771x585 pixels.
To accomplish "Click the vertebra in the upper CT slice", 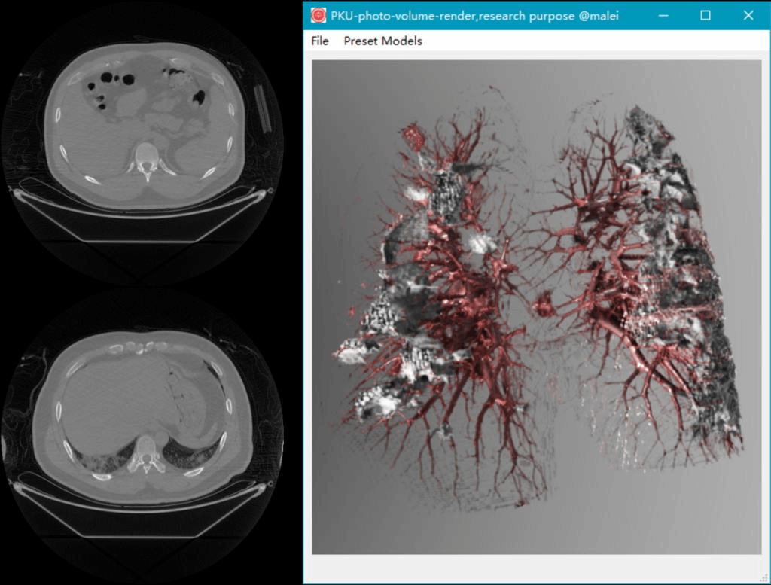I will coord(144,159).
